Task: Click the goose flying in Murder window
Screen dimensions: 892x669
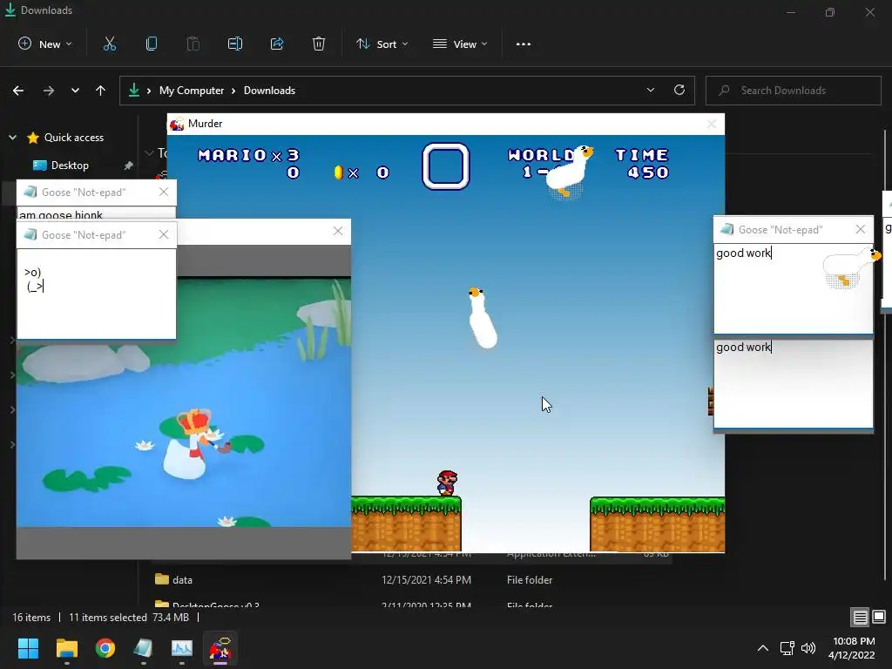Action: click(x=483, y=317)
